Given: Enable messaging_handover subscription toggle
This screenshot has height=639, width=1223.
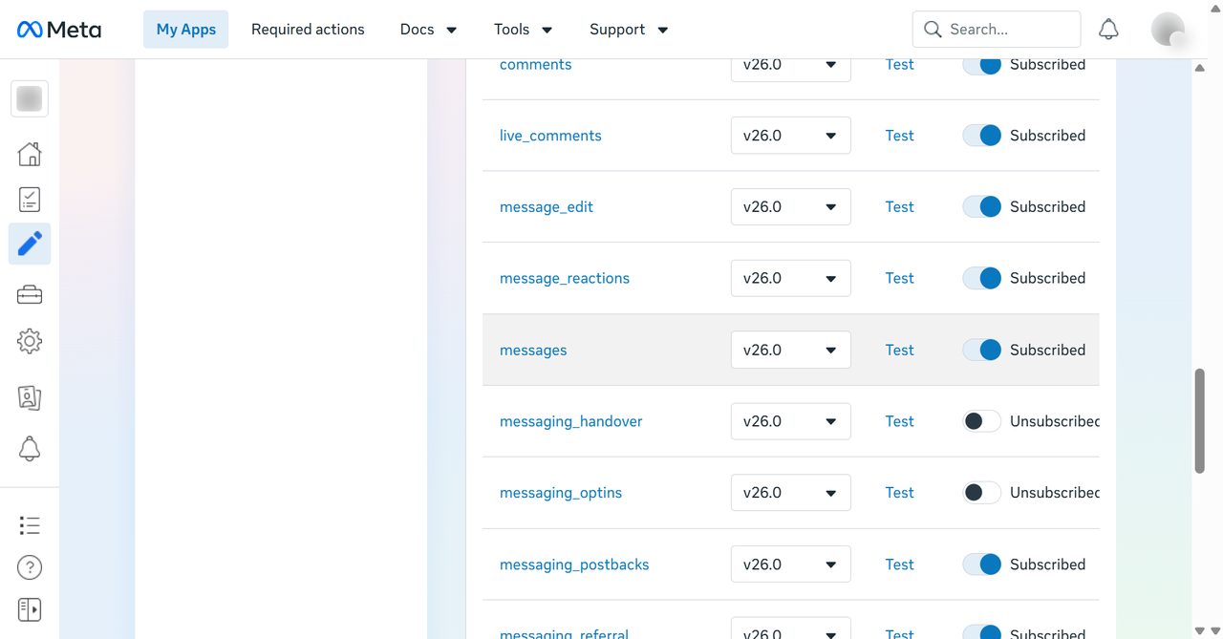Looking at the screenshot, I should tap(982, 421).
